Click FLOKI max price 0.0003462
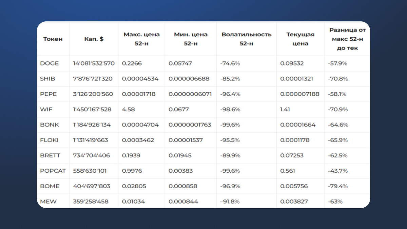Screen dimensions: 407x229 [138, 140]
